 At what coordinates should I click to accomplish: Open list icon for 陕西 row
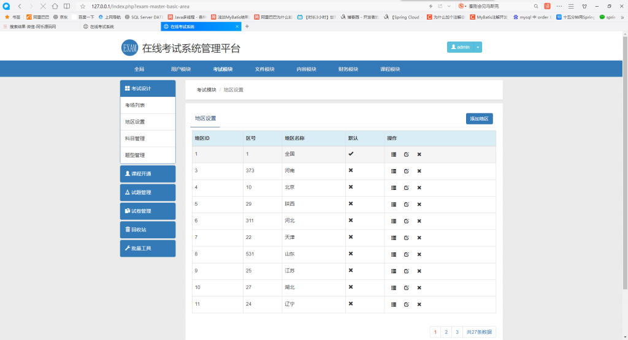[394, 205]
